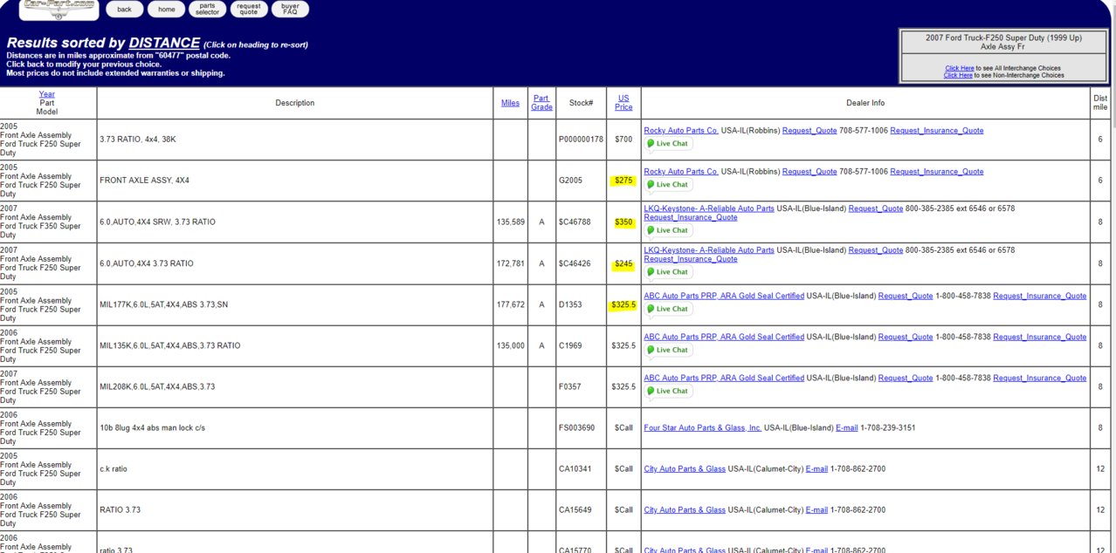
Task: Start Live Chat for stock D1353 row
Action: tap(668, 309)
